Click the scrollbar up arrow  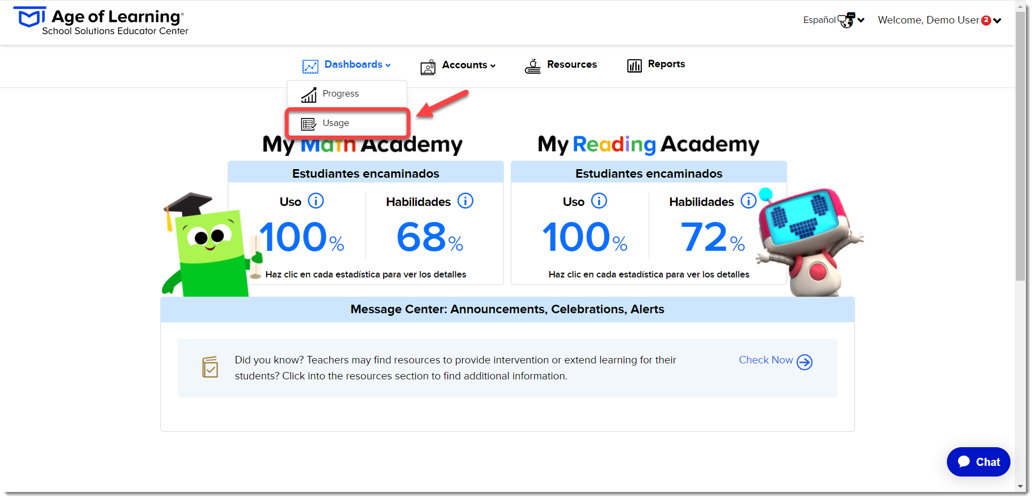(1020, 6)
